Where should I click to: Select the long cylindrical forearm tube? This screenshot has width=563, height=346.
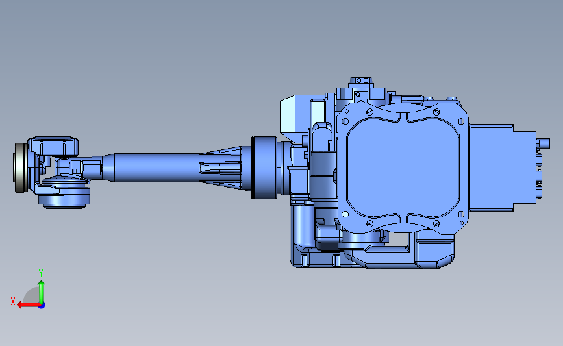coord(156,167)
